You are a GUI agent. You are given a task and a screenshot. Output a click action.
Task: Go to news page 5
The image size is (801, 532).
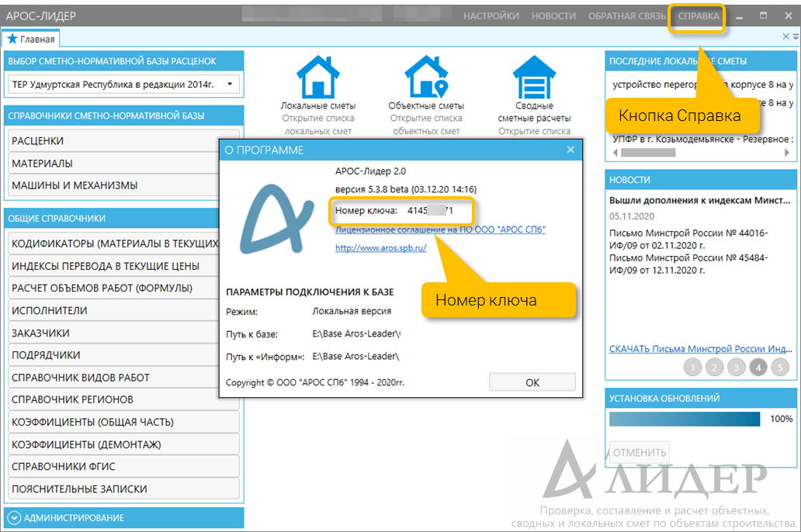point(780,367)
